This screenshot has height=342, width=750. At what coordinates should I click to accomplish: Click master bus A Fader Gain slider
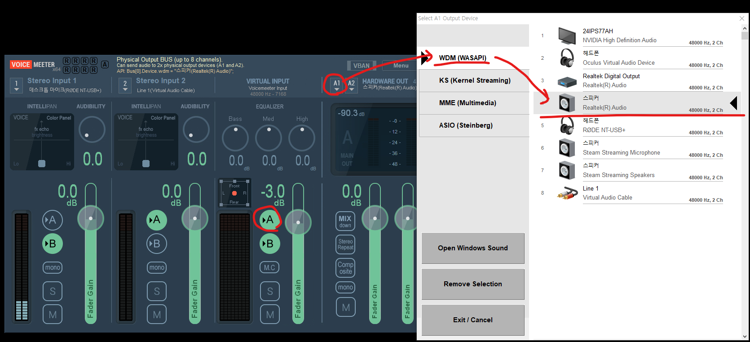point(375,253)
